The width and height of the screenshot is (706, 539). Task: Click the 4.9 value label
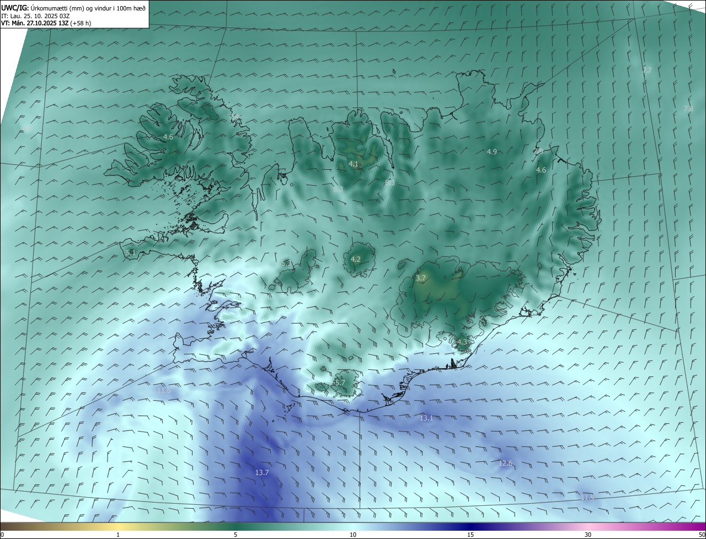pos(492,152)
